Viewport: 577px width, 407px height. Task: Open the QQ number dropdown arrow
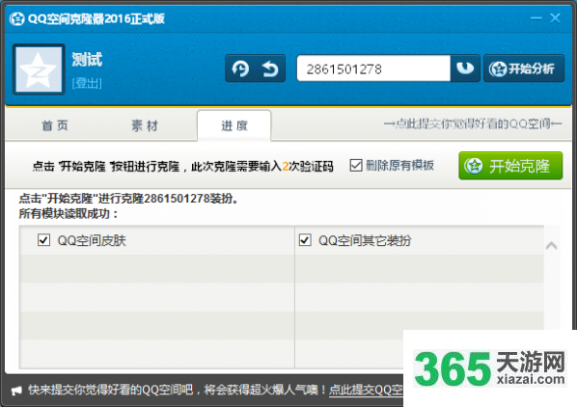[465, 68]
